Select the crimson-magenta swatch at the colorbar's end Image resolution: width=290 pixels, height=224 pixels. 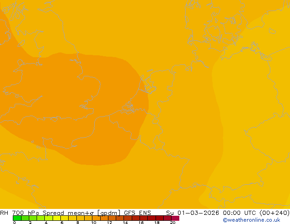pyautogui.click(x=175, y=218)
